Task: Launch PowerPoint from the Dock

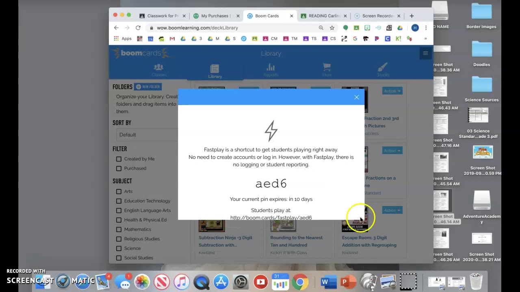Action: [x=348, y=281]
